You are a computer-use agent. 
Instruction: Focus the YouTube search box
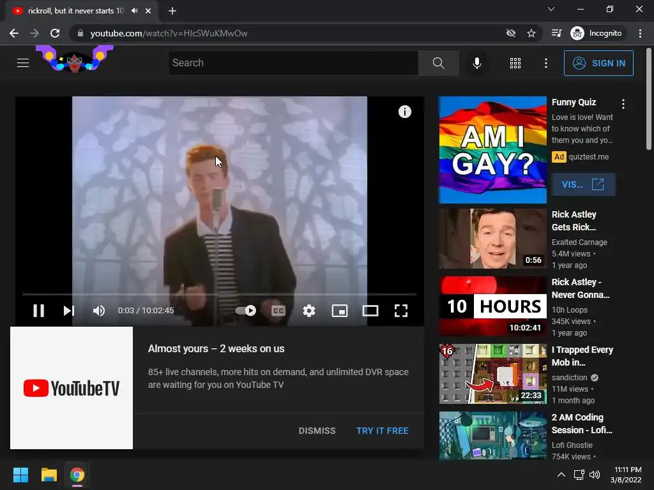(293, 63)
